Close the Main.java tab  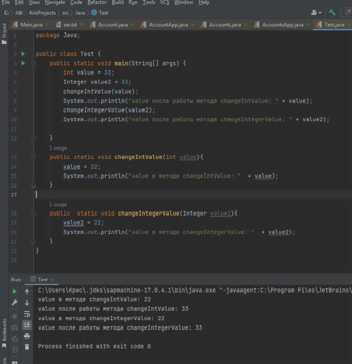(47, 24)
